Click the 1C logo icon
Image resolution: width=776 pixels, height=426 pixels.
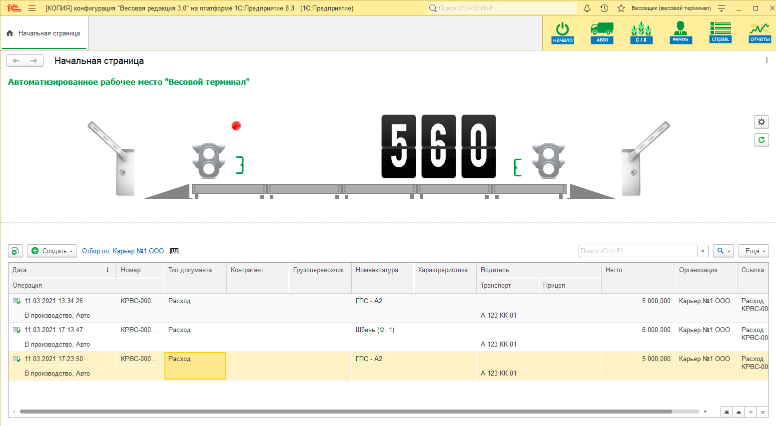point(14,8)
